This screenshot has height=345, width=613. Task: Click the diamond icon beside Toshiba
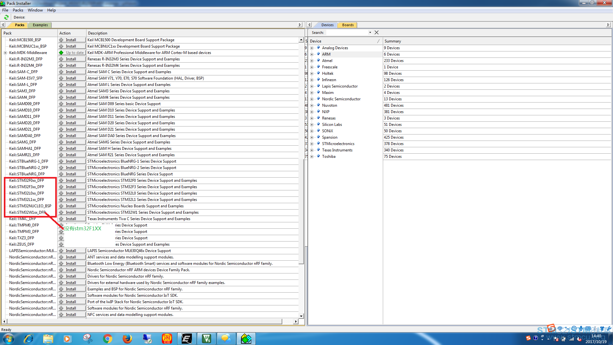click(318, 156)
